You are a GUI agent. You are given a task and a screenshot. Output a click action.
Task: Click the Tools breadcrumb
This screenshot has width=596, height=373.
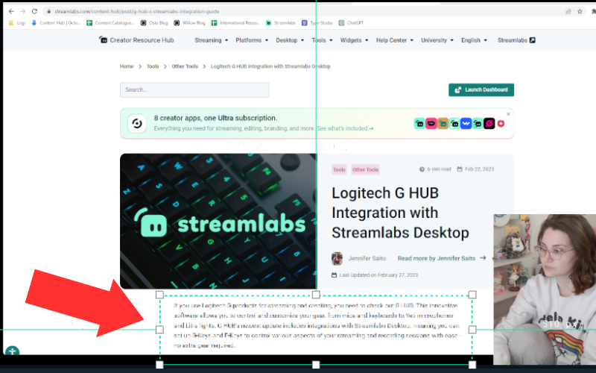pyautogui.click(x=153, y=66)
